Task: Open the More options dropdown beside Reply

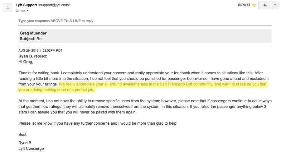Action: [x=275, y=5]
